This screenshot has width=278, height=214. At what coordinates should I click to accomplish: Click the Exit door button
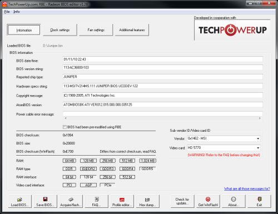(259, 201)
